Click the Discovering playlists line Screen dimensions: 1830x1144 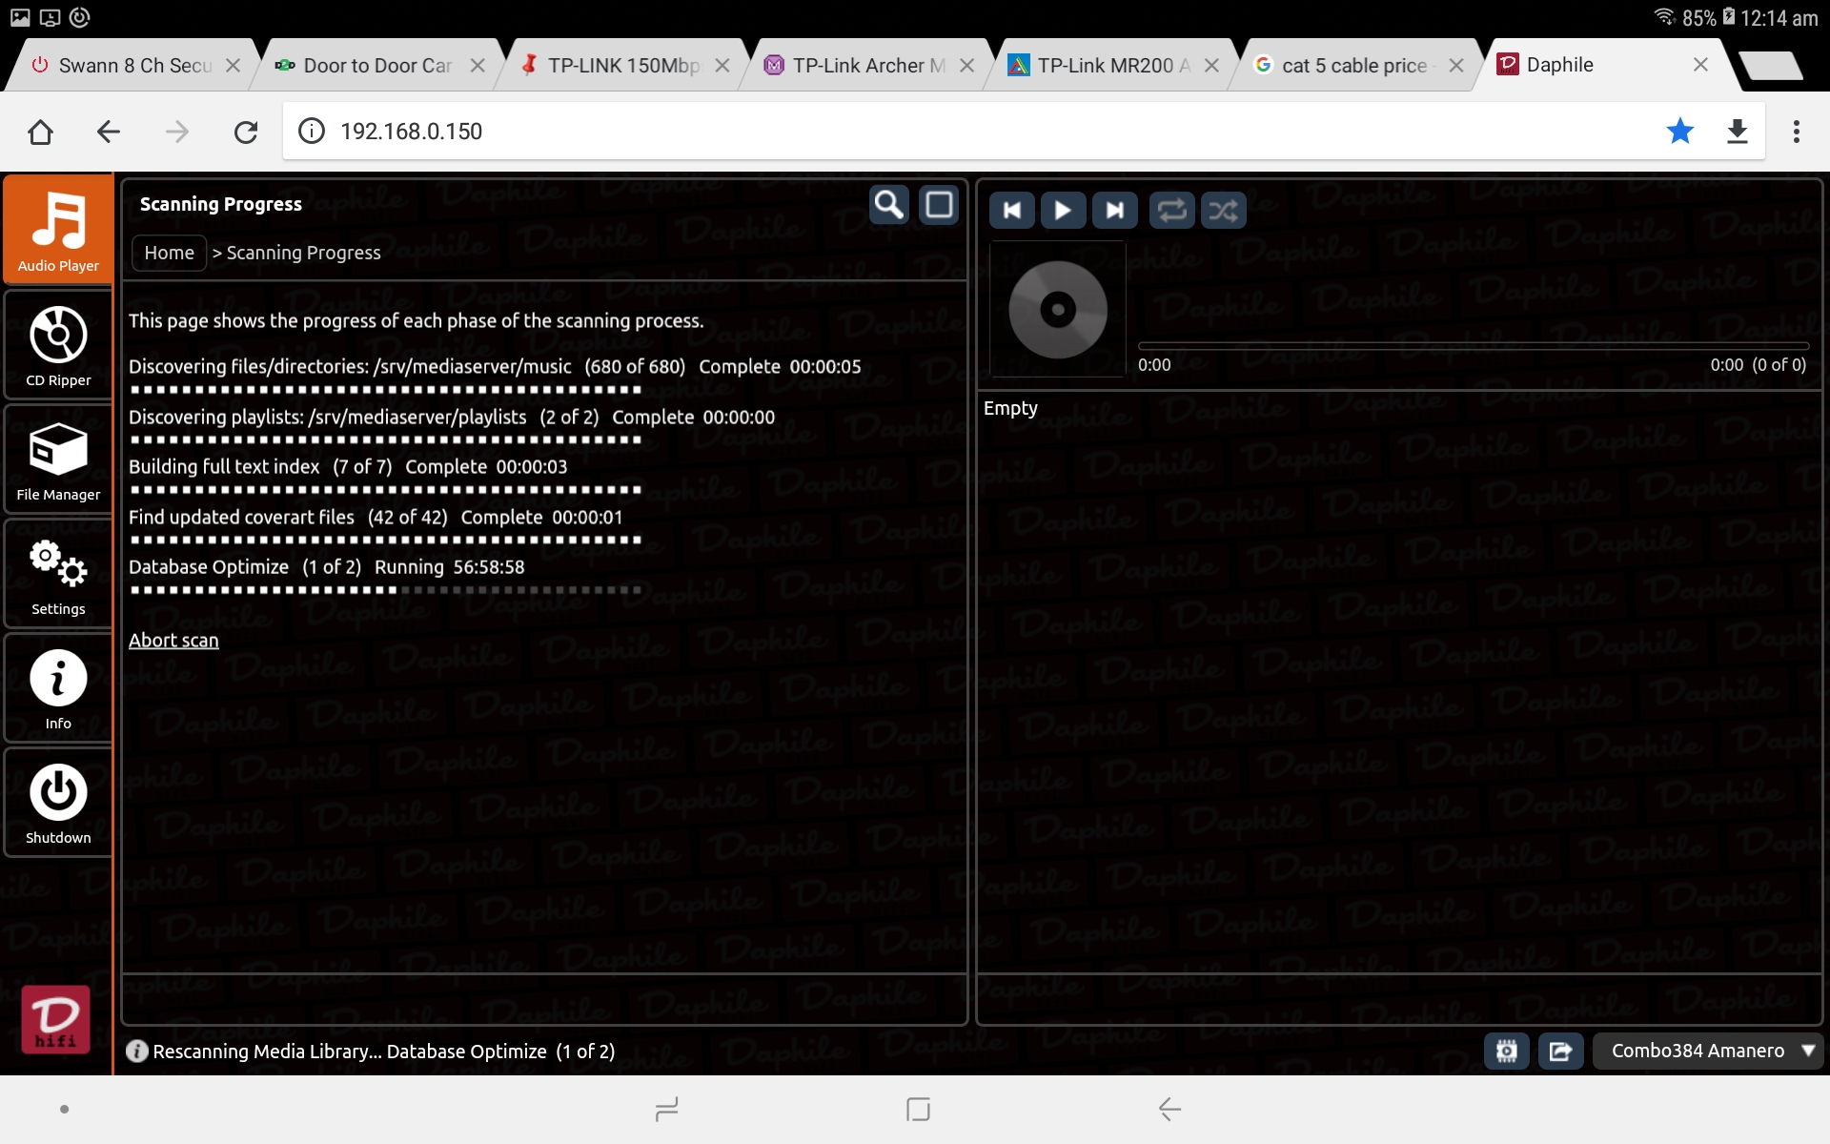452,418
